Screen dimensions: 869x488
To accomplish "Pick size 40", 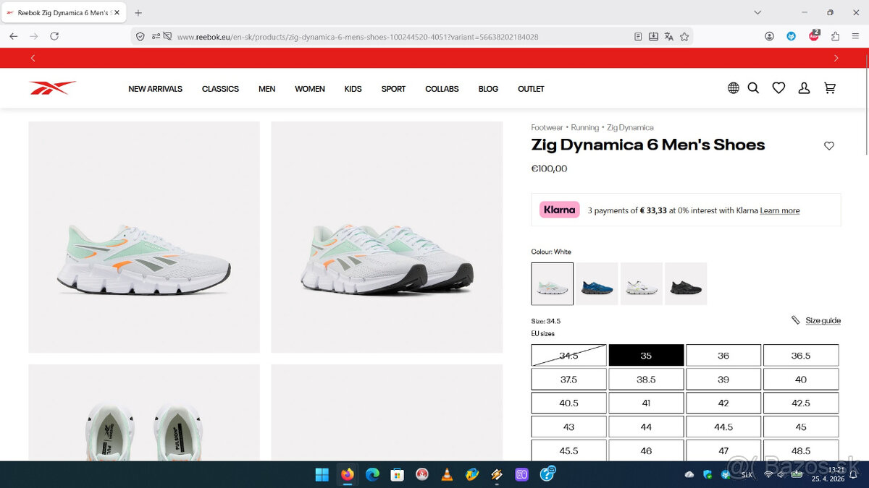I will 801,380.
